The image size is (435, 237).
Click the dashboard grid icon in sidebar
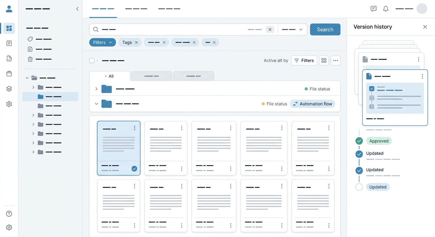click(9, 28)
